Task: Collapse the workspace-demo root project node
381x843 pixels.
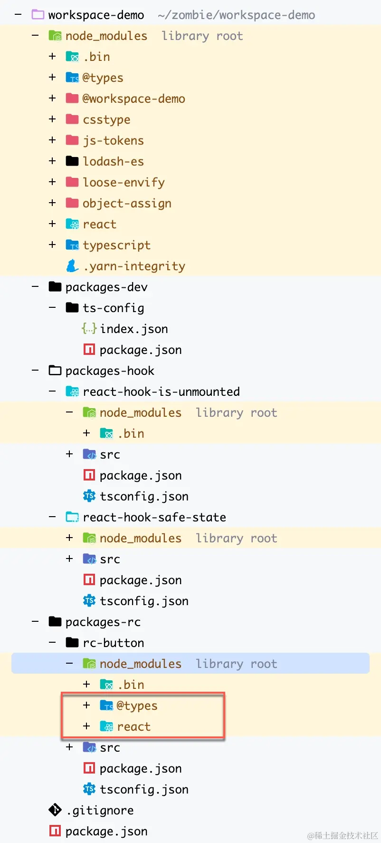Action: coord(18,14)
